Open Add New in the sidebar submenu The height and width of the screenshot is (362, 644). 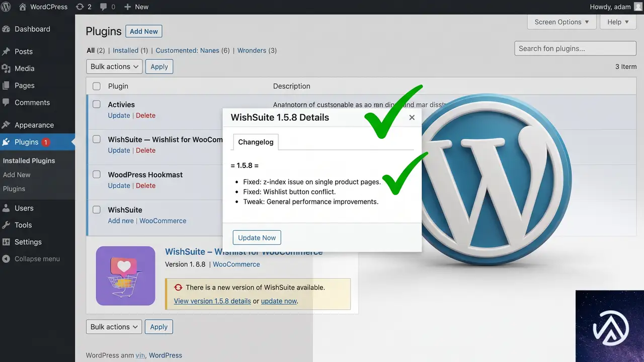pos(17,175)
